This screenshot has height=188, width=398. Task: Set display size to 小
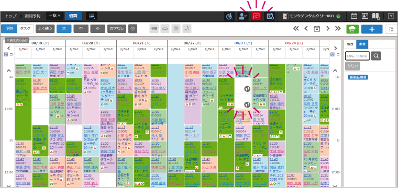[x=98, y=29]
